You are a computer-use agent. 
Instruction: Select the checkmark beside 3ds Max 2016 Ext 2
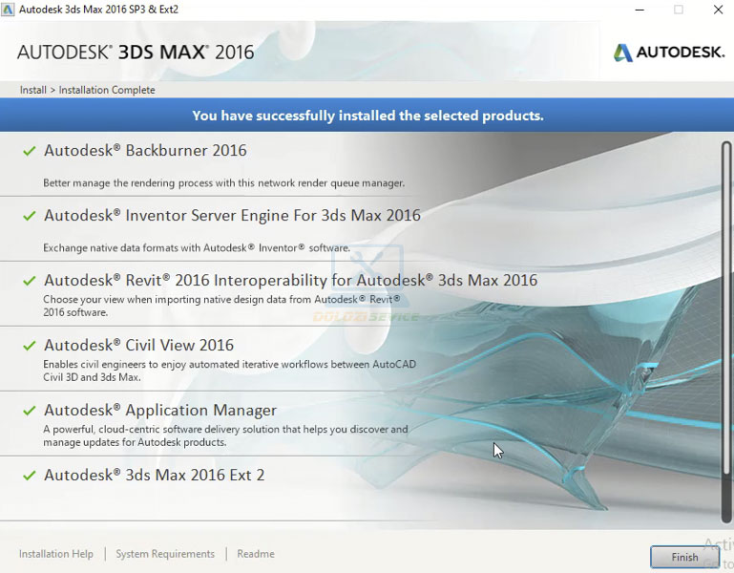pos(29,476)
